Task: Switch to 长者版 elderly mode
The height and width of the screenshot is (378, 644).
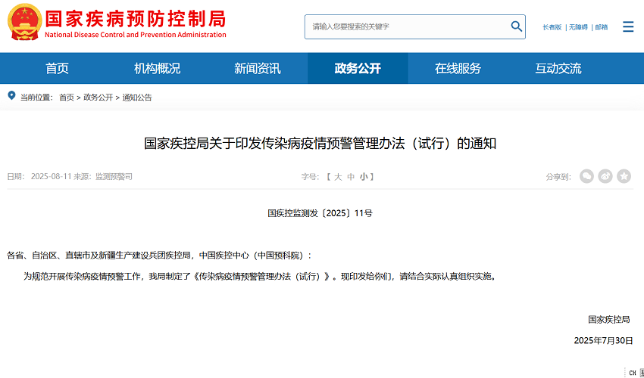Action: click(552, 27)
